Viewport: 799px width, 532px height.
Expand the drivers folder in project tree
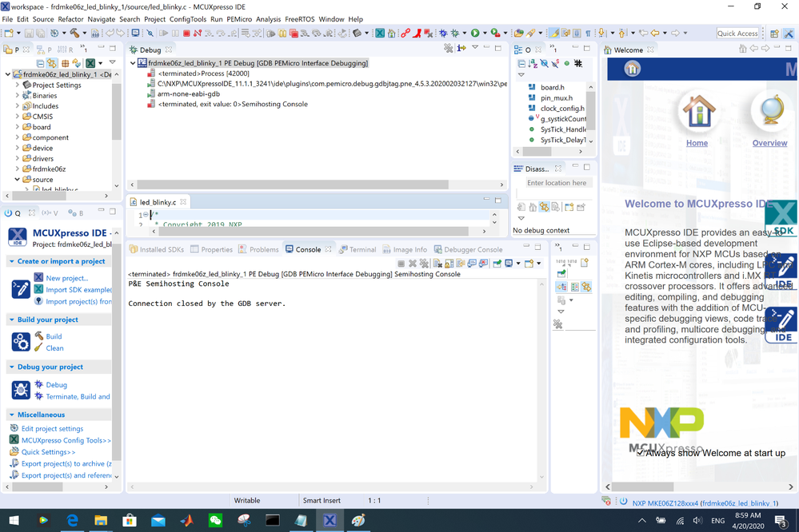[18, 158]
